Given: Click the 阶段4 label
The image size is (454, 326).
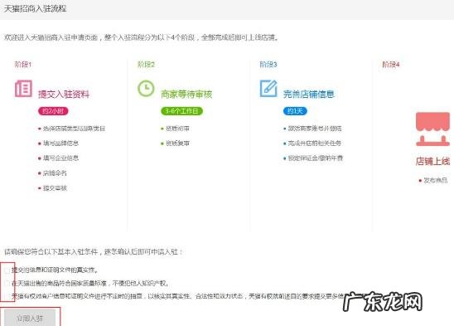Looking at the screenshot, I should (x=391, y=65).
